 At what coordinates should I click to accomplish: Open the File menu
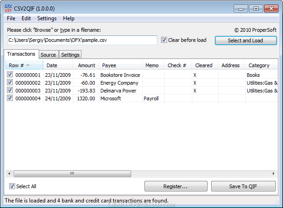pyautogui.click(x=11, y=18)
